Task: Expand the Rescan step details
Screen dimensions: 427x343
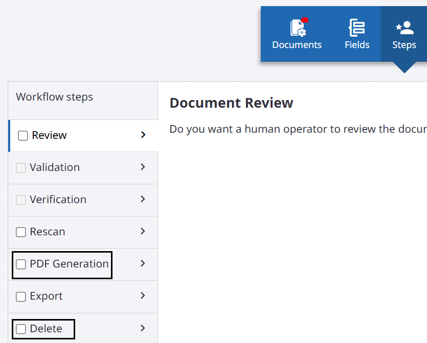Action: point(143,232)
